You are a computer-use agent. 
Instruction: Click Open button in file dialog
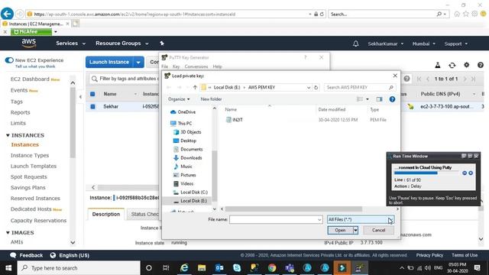[340, 230]
